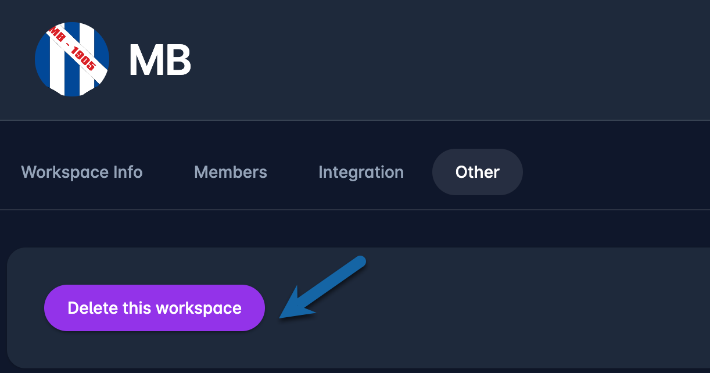Go to the Integration tab
The width and height of the screenshot is (710, 373).
point(361,173)
